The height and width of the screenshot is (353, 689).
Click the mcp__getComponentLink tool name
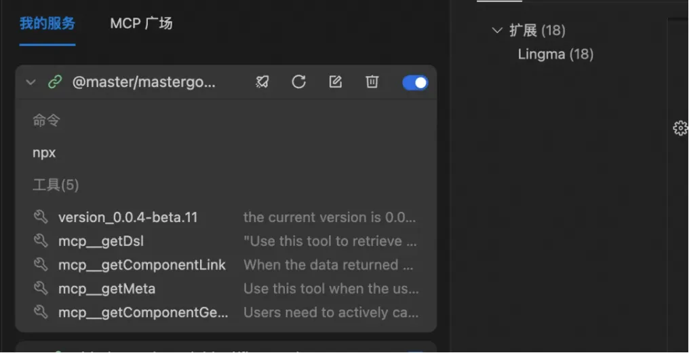coord(142,265)
